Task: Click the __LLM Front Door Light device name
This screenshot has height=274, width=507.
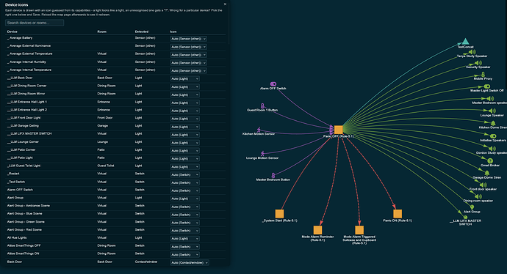Action: tap(24, 118)
